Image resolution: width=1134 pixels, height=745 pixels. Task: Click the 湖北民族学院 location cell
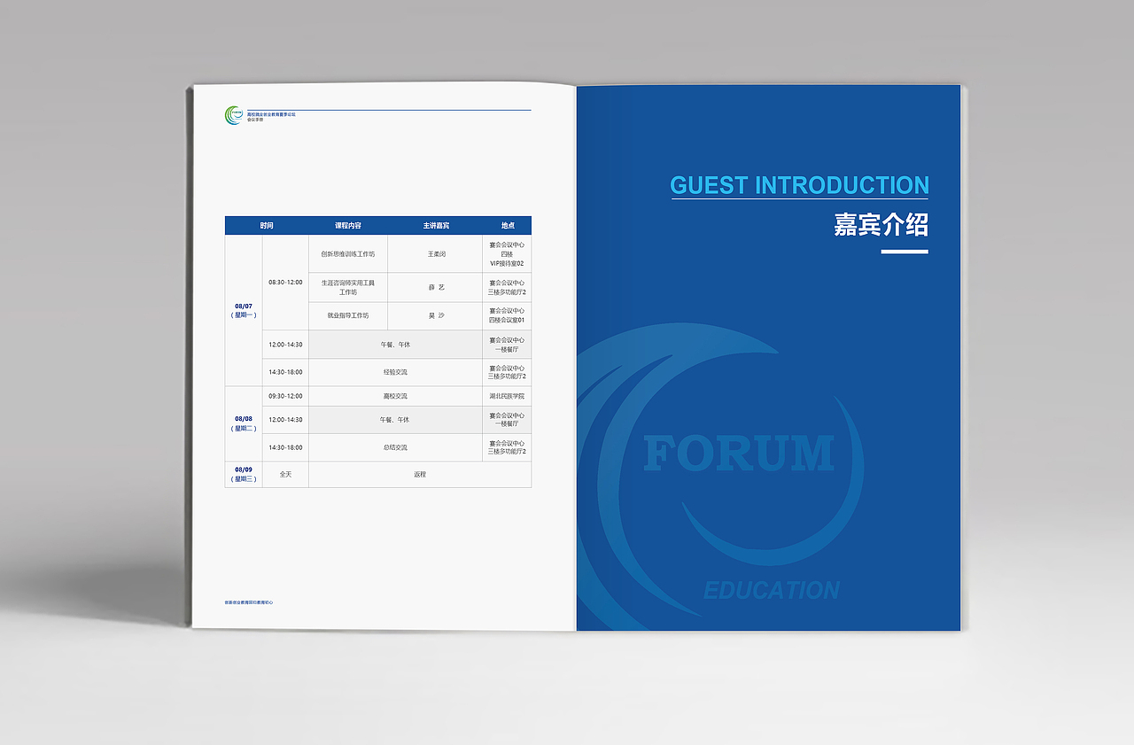tap(508, 396)
